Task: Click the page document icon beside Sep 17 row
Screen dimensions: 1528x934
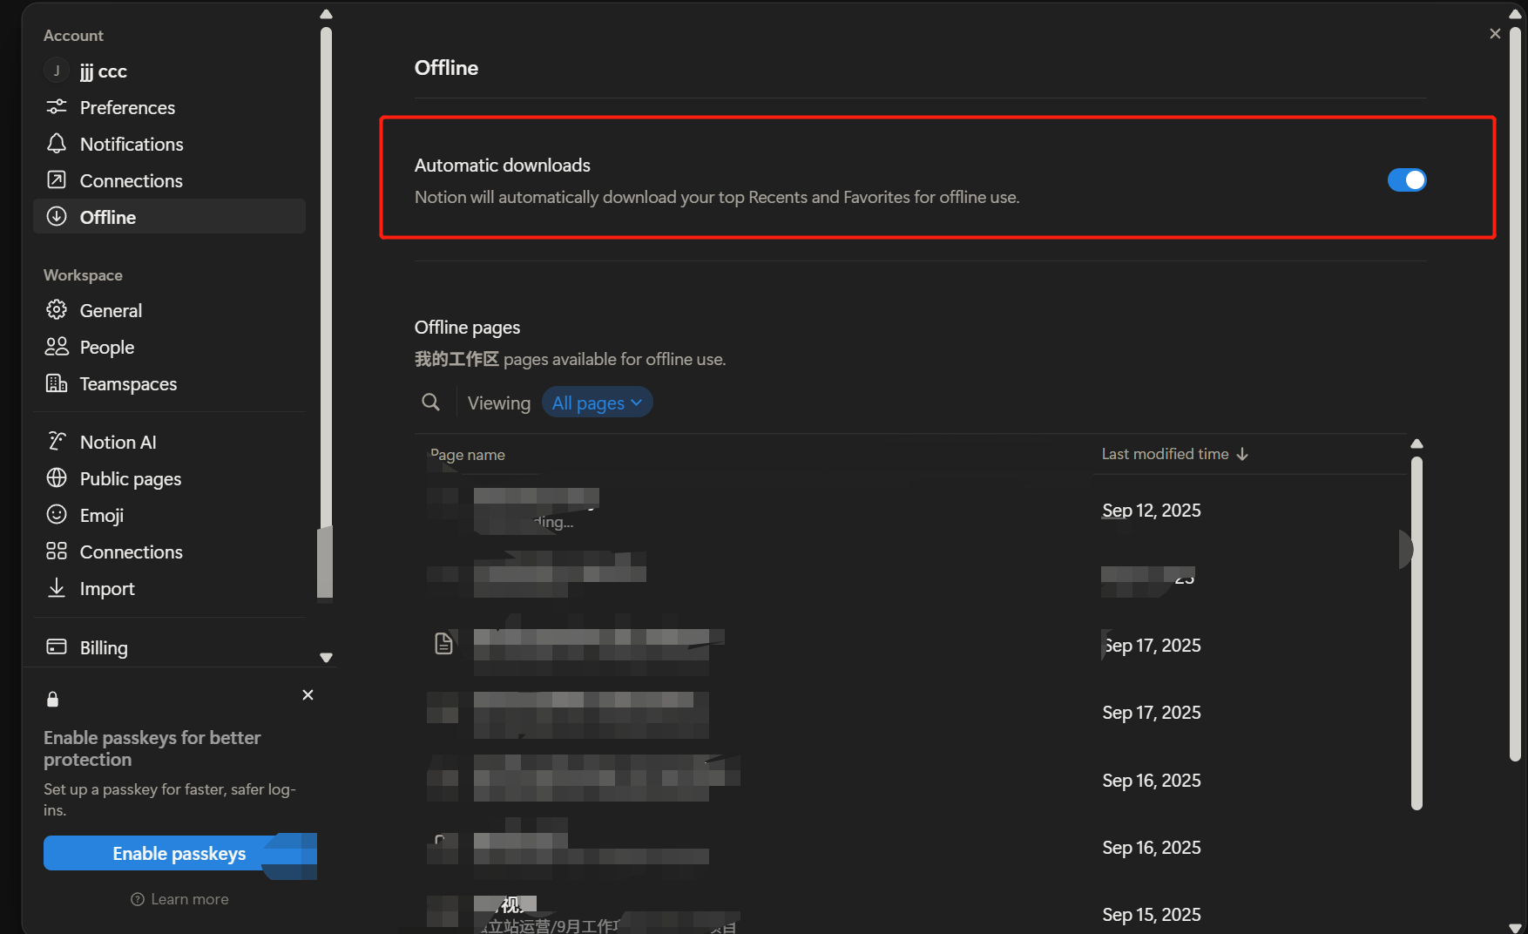Action: (x=443, y=644)
